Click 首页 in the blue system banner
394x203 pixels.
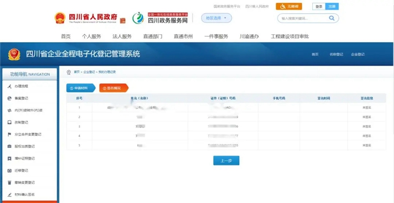pos(315,54)
